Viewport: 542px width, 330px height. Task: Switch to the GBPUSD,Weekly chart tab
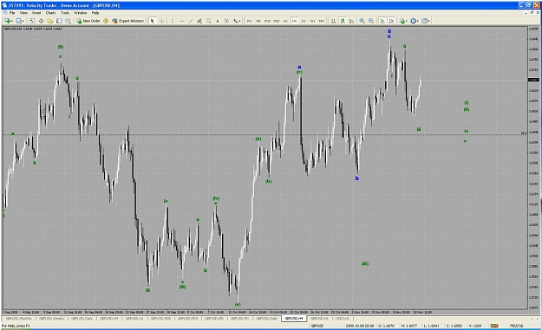pyautogui.click(x=51, y=319)
